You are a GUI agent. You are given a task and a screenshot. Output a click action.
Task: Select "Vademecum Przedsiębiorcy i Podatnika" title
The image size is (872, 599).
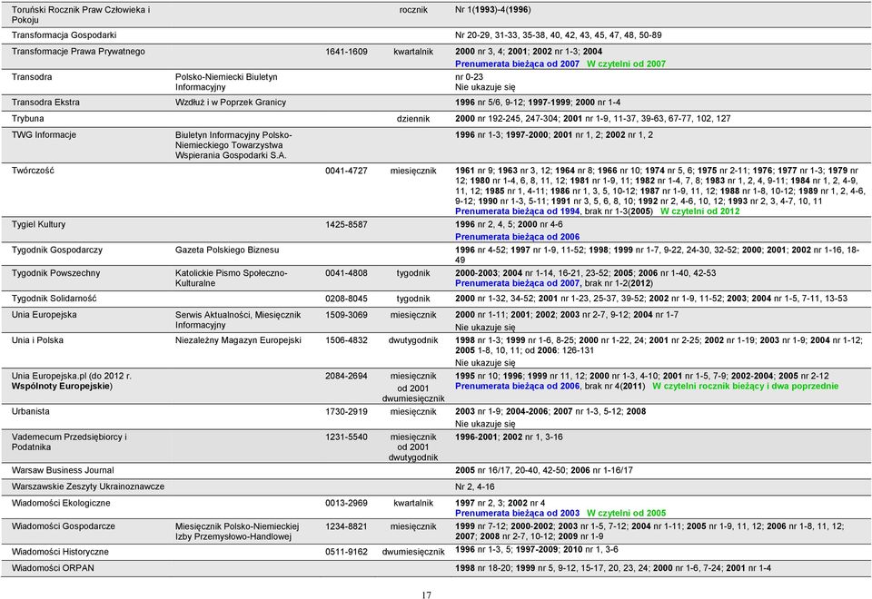click(70, 442)
